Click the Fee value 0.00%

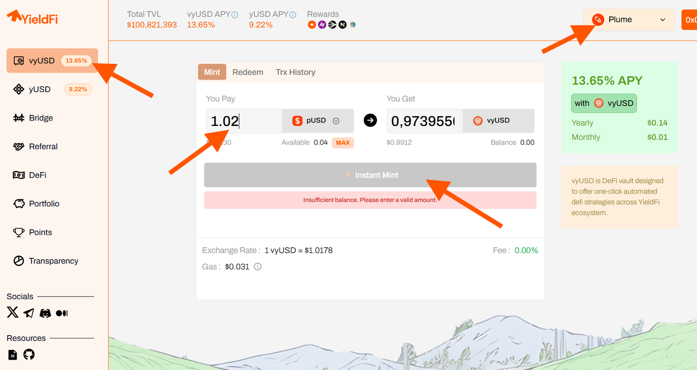tap(527, 251)
